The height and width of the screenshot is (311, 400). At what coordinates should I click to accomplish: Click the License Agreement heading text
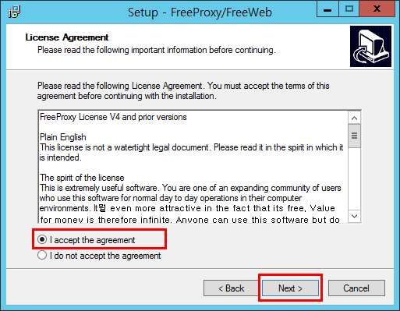[x=67, y=37]
